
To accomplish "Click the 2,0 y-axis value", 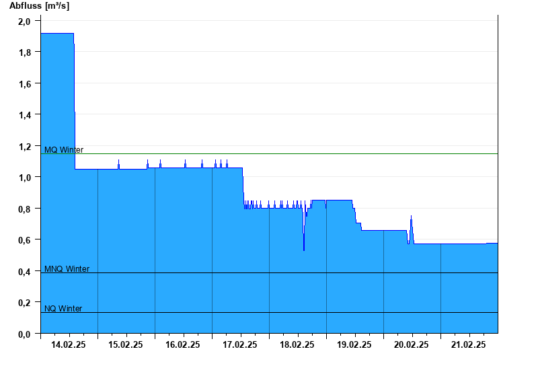I will click(24, 22).
